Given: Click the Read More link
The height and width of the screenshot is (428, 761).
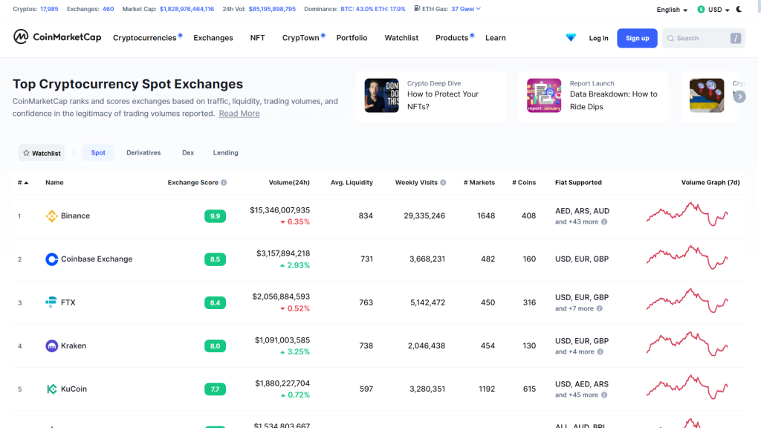Looking at the screenshot, I should [x=239, y=114].
